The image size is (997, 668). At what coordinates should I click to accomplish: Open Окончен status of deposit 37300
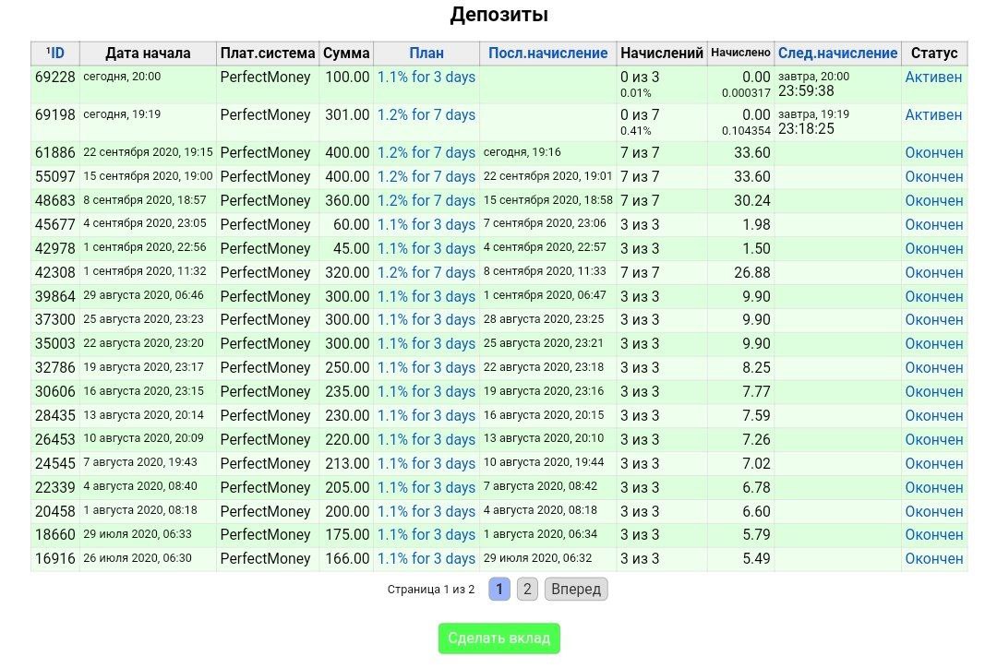click(934, 320)
